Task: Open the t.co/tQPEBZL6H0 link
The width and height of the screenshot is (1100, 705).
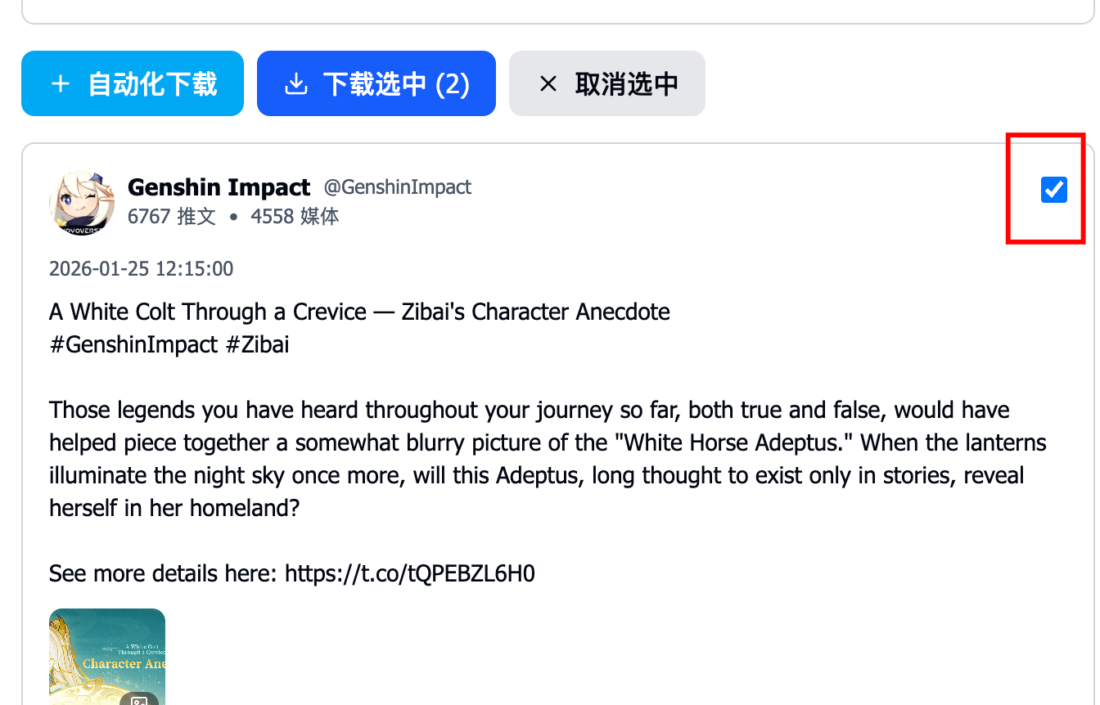Action: [409, 573]
